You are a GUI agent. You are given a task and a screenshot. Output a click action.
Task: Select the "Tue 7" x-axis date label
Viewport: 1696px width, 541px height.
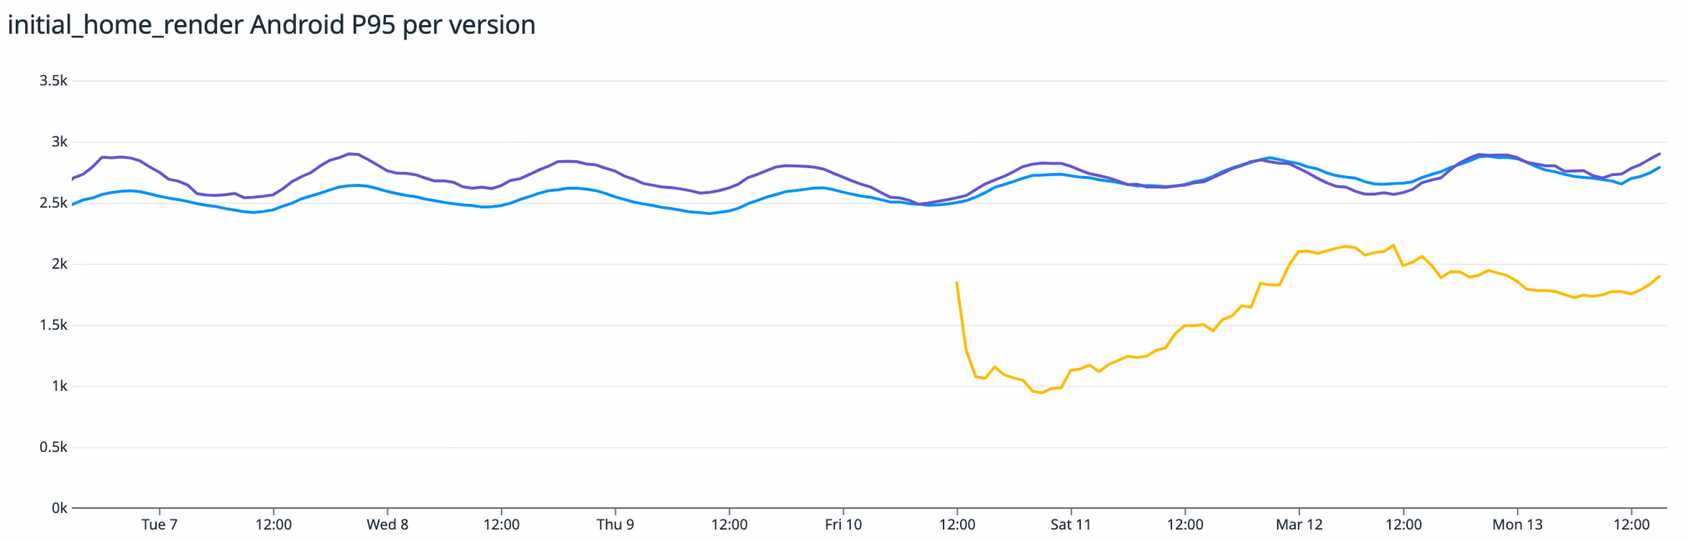159,525
